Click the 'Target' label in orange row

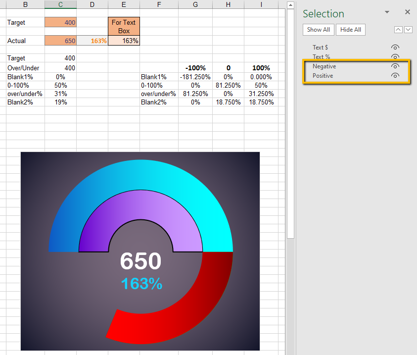click(x=26, y=22)
